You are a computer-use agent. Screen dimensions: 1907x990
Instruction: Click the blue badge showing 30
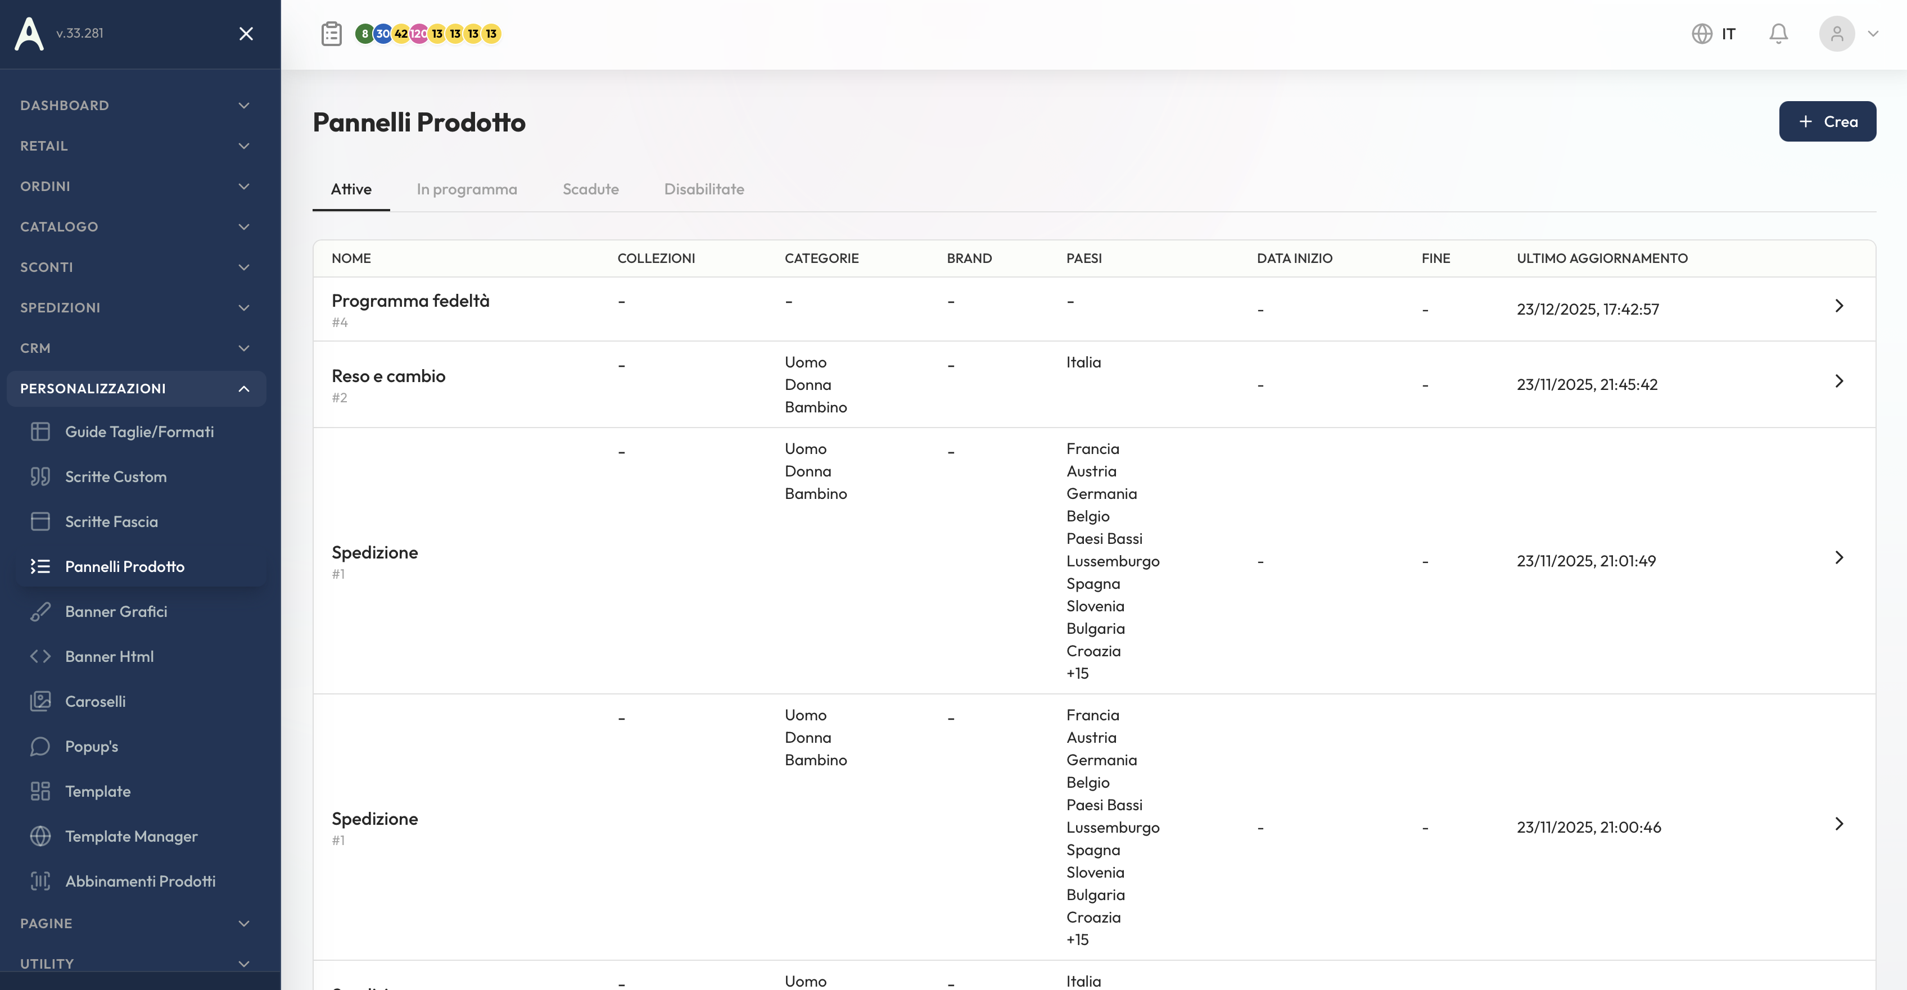click(x=383, y=33)
